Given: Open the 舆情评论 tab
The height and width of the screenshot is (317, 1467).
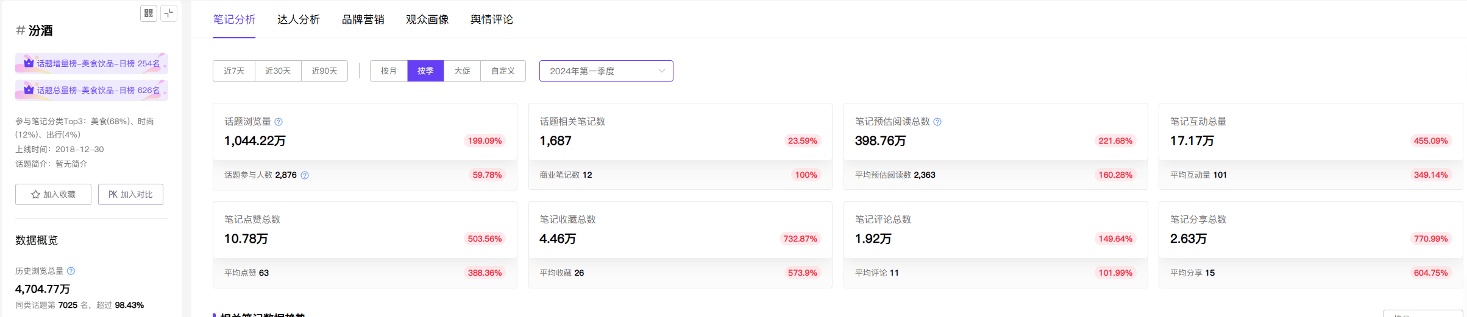Looking at the screenshot, I should pyautogui.click(x=492, y=19).
